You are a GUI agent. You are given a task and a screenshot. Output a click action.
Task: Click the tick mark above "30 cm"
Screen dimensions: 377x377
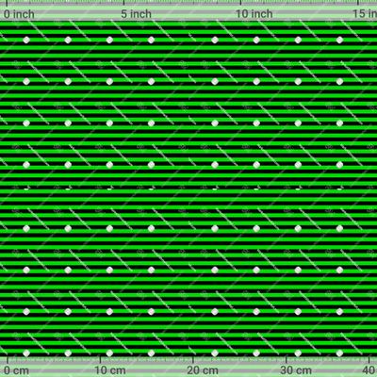coord(286,360)
